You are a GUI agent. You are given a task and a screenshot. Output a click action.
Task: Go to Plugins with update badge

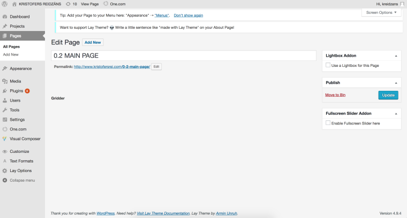(x=17, y=91)
